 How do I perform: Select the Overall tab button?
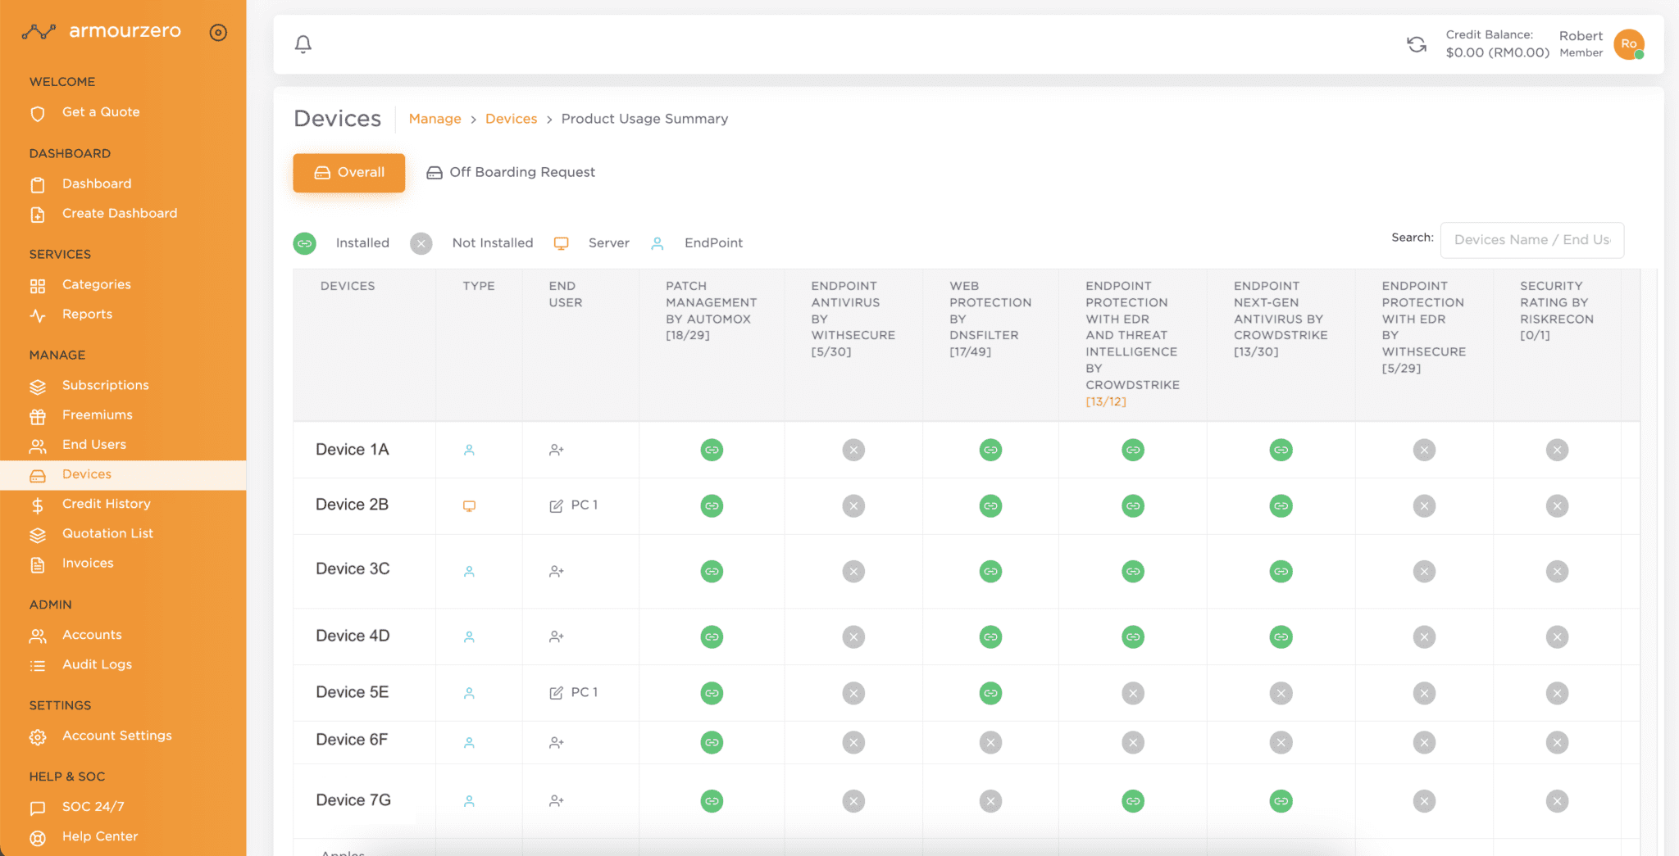[349, 172]
